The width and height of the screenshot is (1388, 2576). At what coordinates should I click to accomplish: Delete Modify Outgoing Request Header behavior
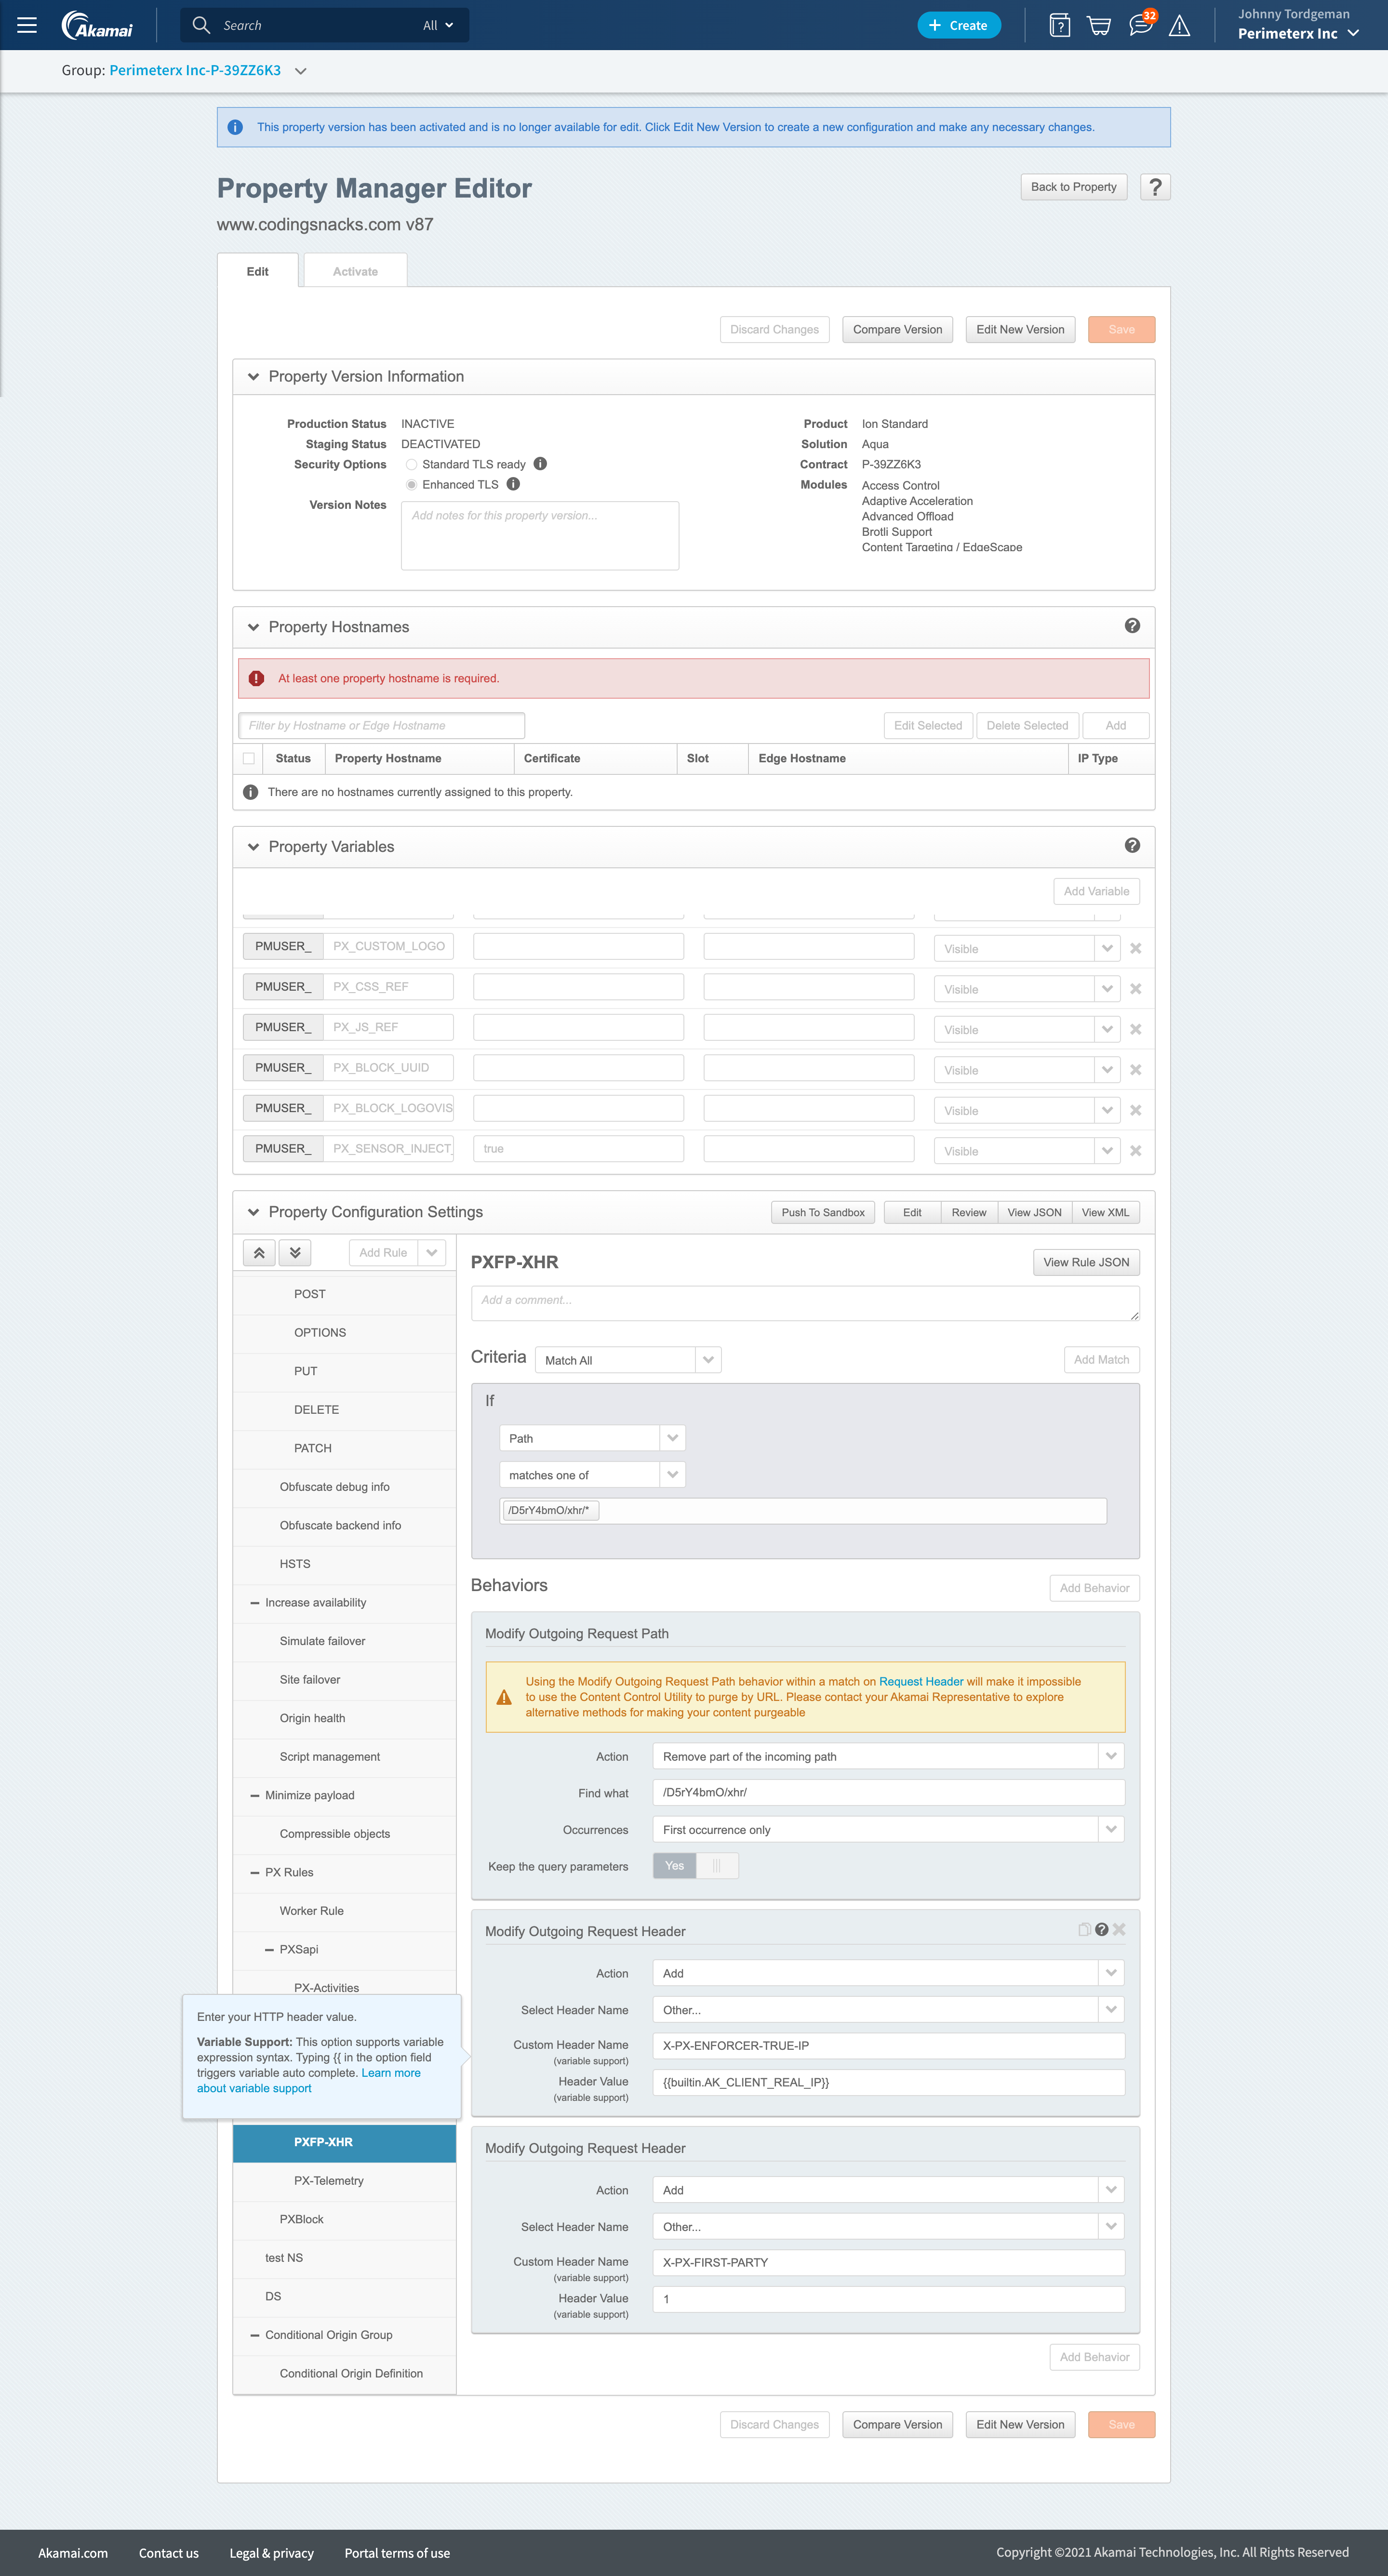tap(1119, 1930)
